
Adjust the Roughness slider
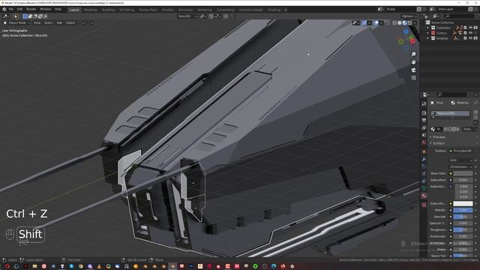pos(463,229)
